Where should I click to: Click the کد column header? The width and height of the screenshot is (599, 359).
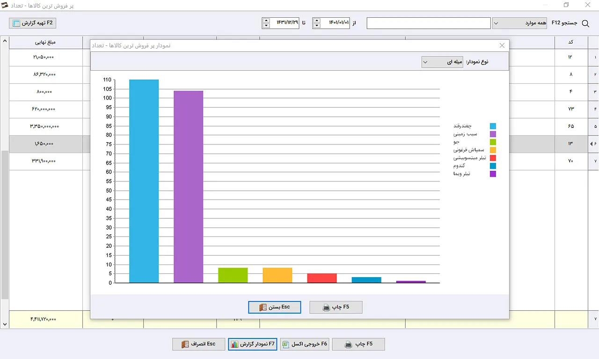coord(571,43)
